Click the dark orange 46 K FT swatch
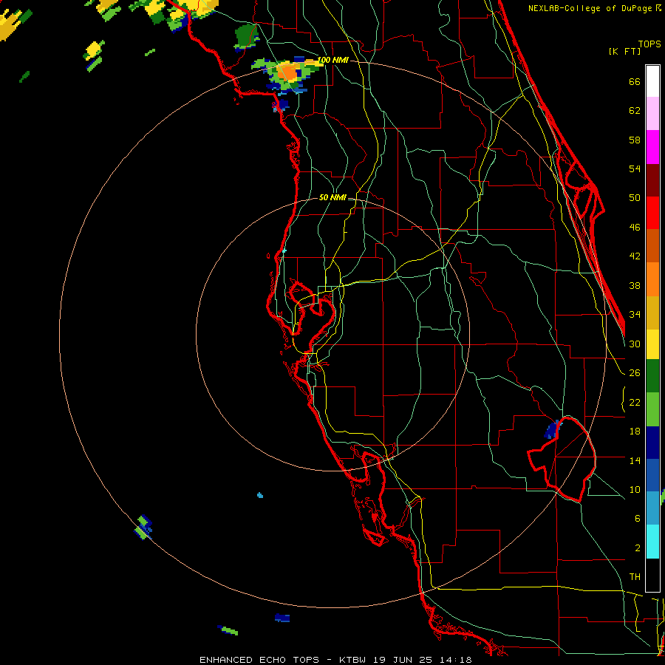 coord(652,245)
